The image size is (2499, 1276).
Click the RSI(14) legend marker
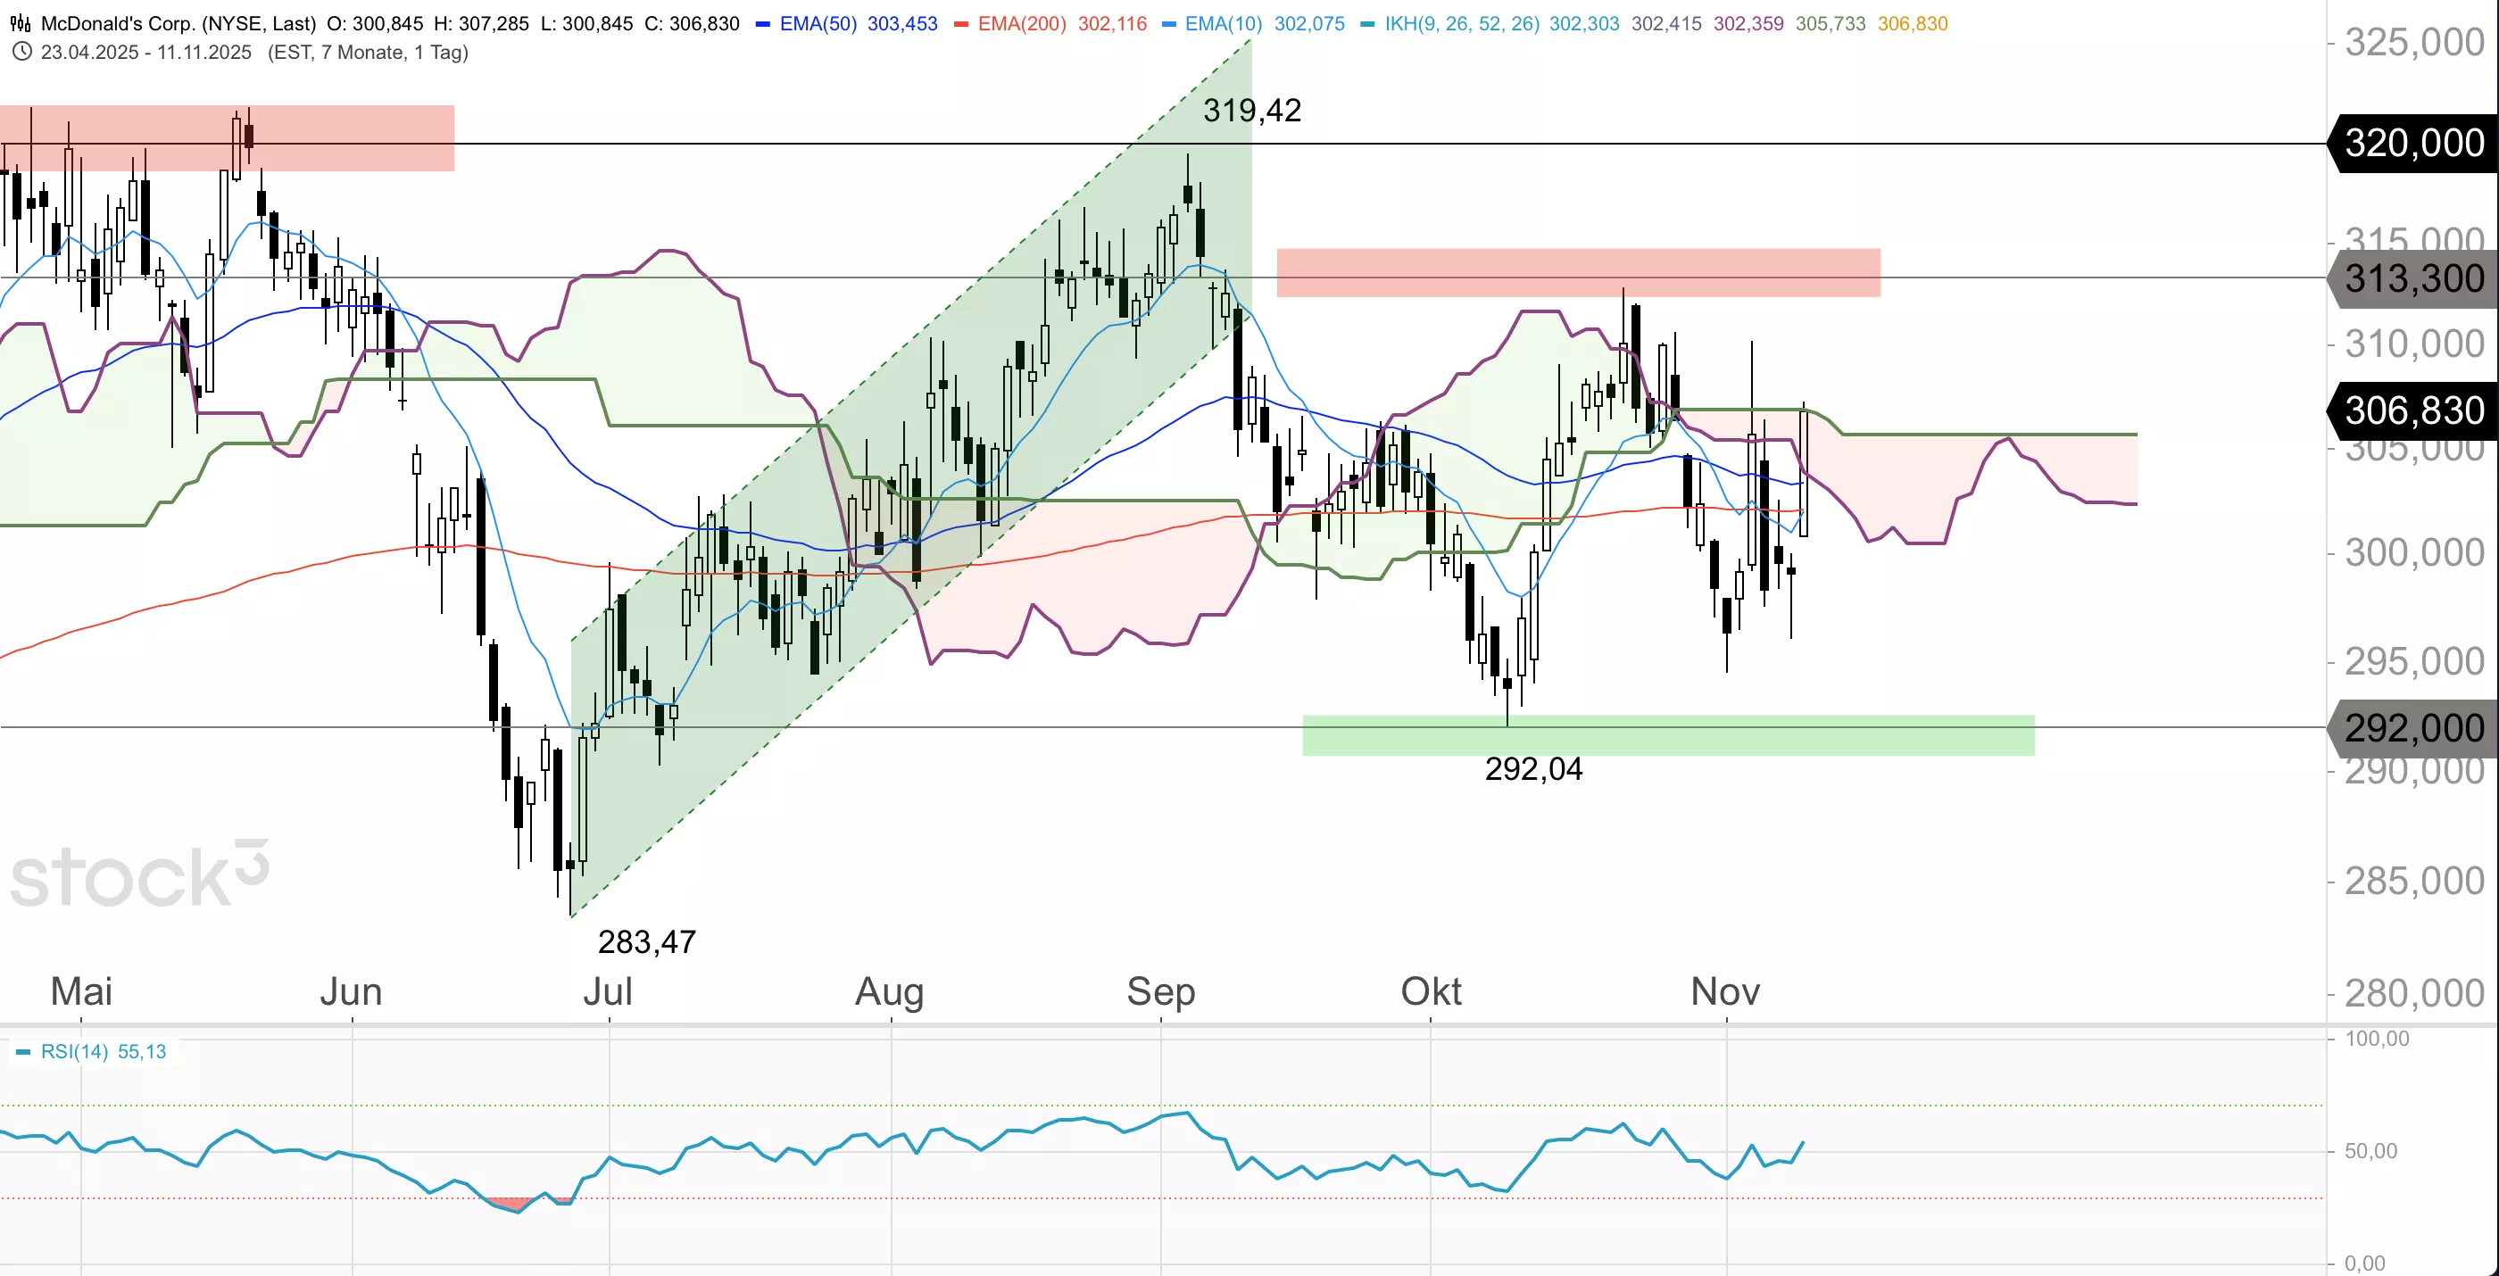(x=23, y=1052)
